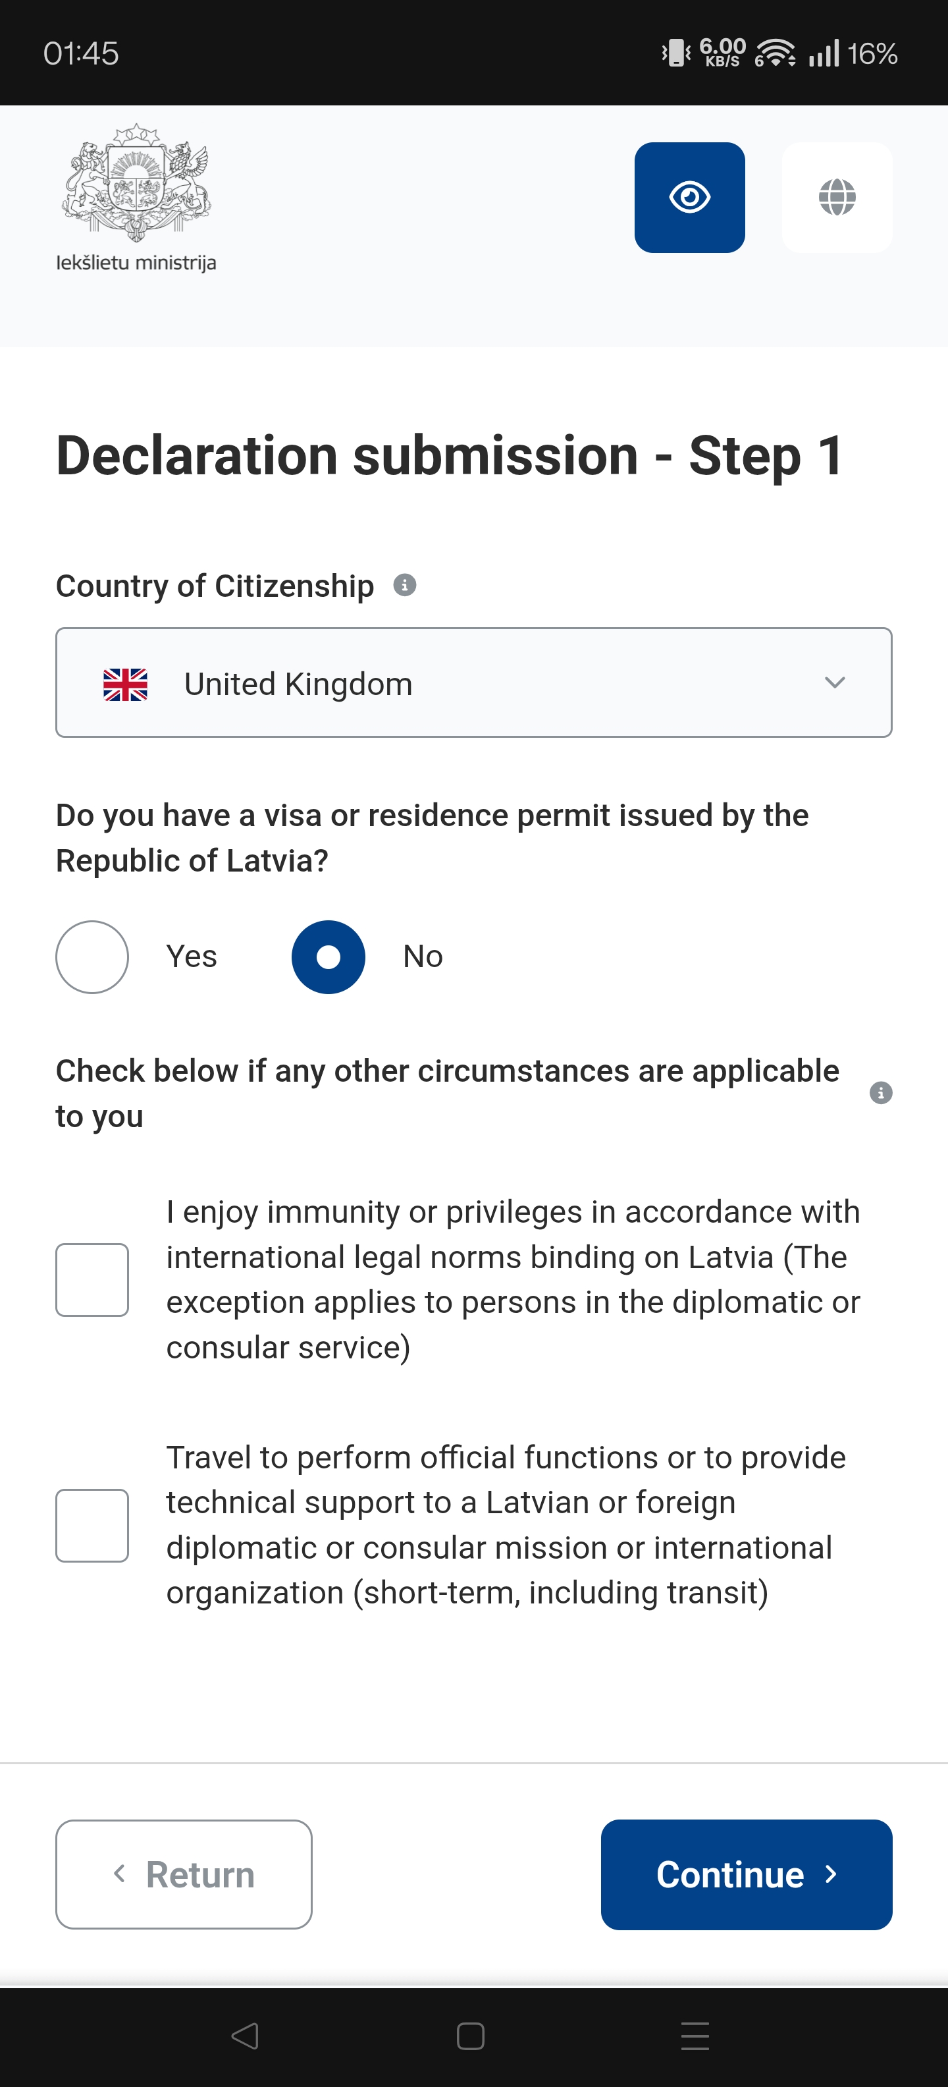The width and height of the screenshot is (948, 2087).
Task: Open language selector globe icon
Action: (836, 198)
